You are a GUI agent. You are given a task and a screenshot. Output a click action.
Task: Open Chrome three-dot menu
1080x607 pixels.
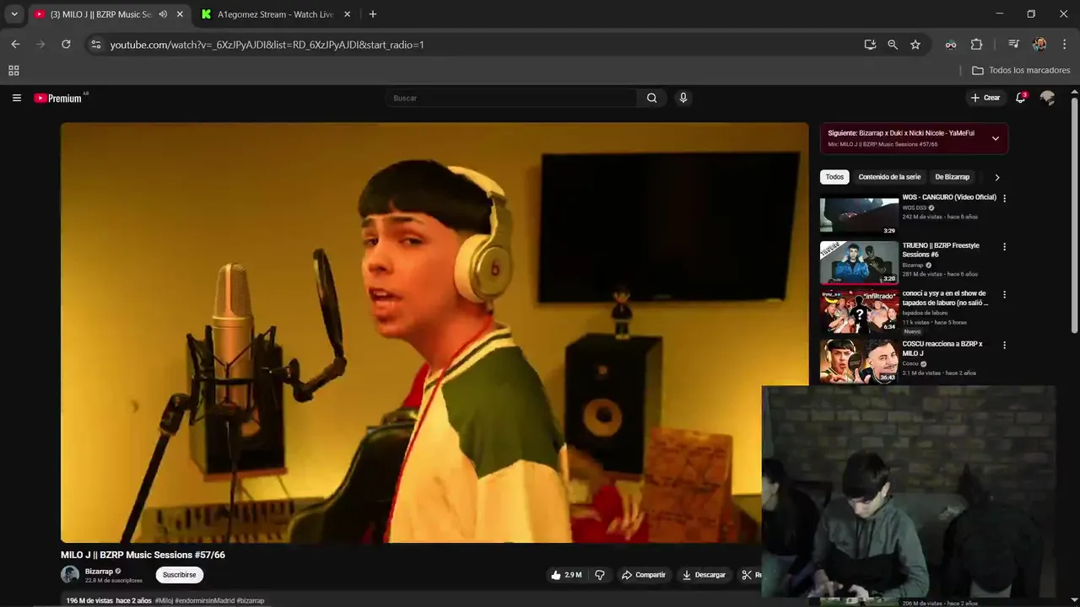[x=1065, y=45]
